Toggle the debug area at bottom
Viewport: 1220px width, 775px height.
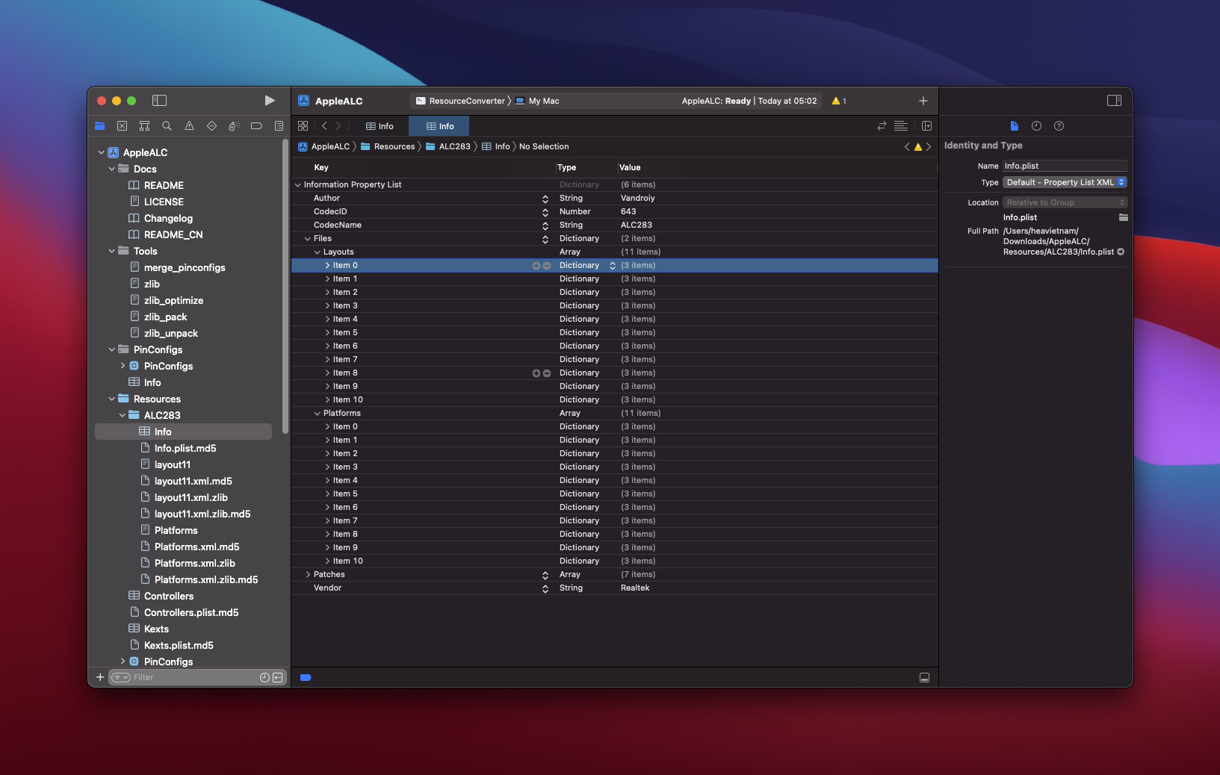click(x=924, y=678)
